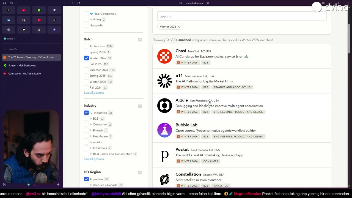Toggle the All industries checkbox
The image size is (352, 198).
tap(86, 113)
